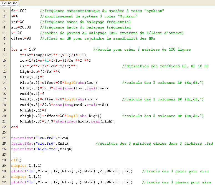The width and height of the screenshot is (215, 185).
Task: Click the sup=20000 assignment
Action: [21, 27]
